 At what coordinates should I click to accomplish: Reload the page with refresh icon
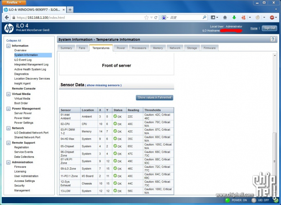(156, 17)
